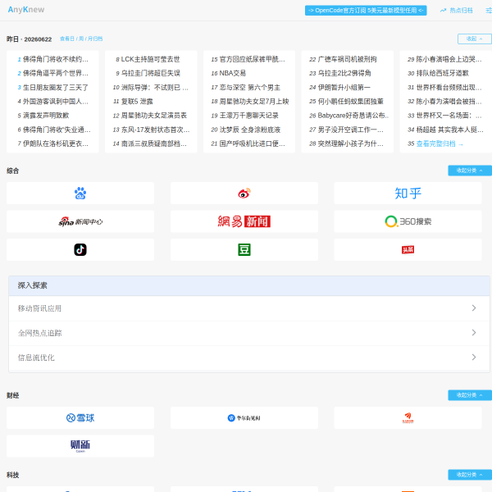This screenshot has height=492, width=492.
Task: Open headline 24 伊朗暂升小组第一
Action: [x=344, y=87]
